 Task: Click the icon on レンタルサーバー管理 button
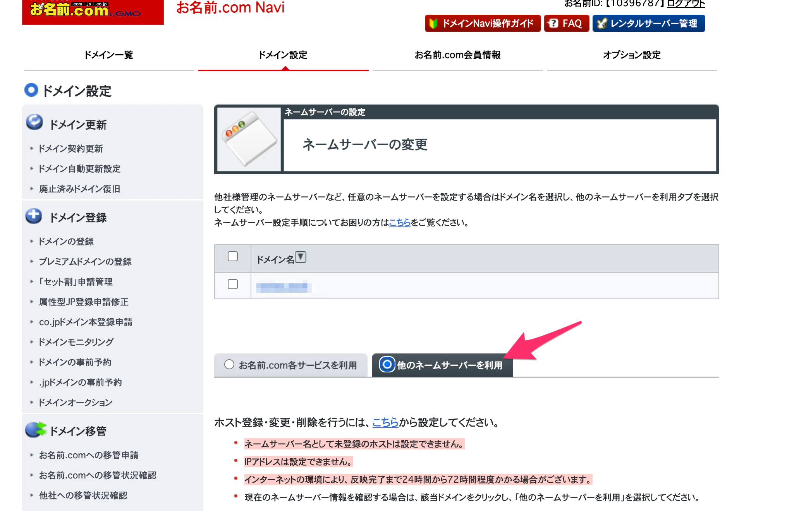(601, 24)
